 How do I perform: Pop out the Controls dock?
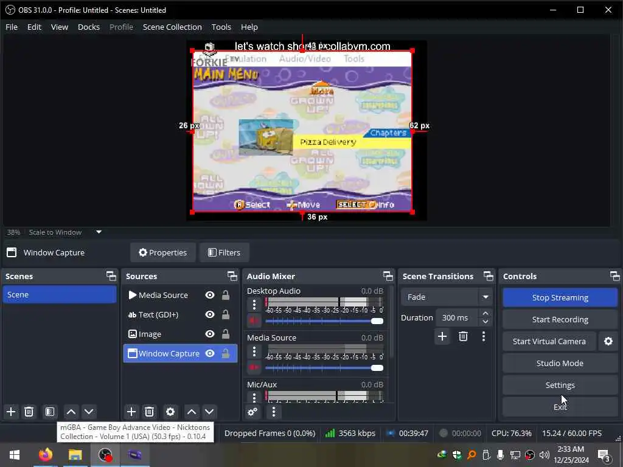[614, 276]
